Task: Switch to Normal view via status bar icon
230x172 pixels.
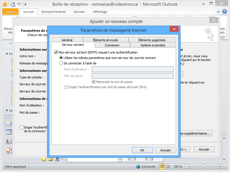Action: click(x=162, y=167)
